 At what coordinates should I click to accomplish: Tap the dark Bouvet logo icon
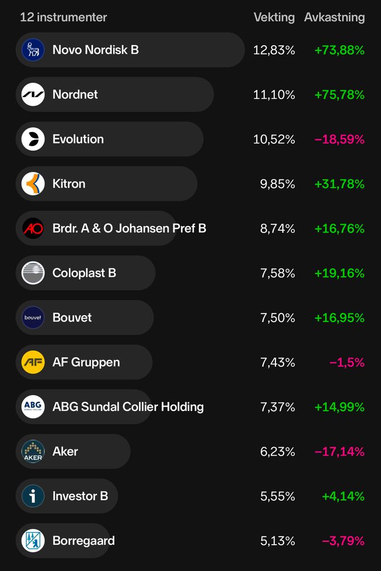point(33,317)
